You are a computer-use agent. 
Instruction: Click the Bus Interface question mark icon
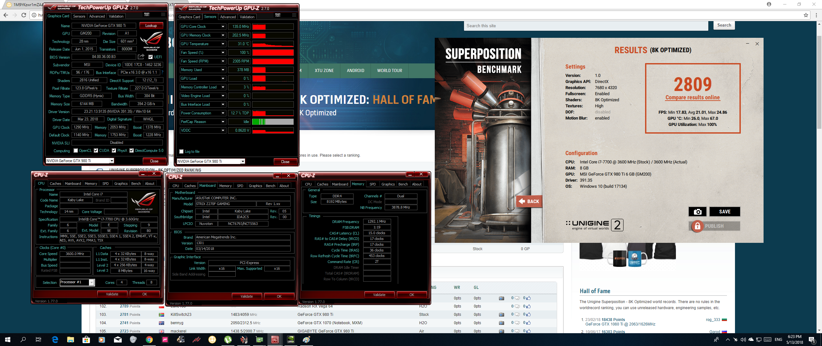tap(162, 72)
